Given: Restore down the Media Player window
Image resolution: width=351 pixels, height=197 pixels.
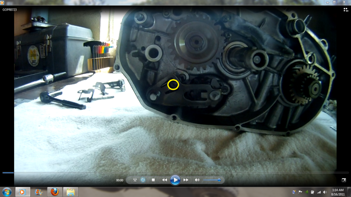Looking at the screenshot, I should pyautogui.click(x=334, y=2).
